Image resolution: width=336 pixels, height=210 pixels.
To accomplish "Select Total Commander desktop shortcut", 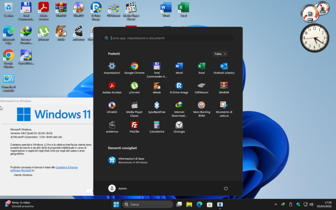I will [x=26, y=11].
